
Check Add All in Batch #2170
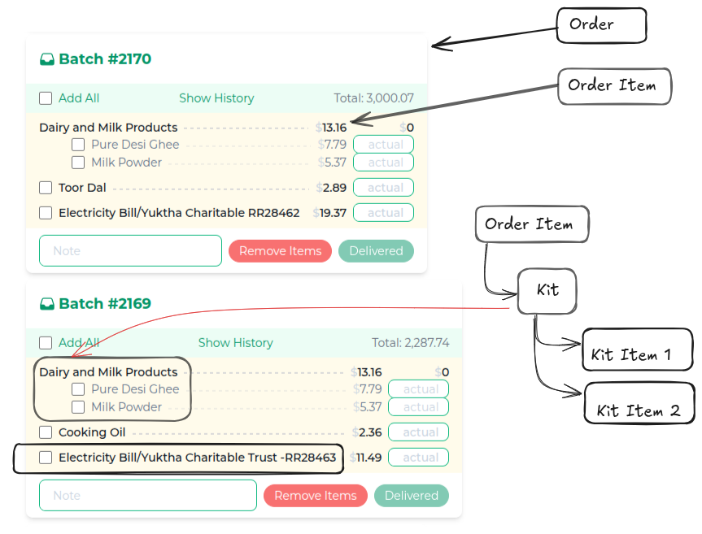pyautogui.click(x=46, y=98)
